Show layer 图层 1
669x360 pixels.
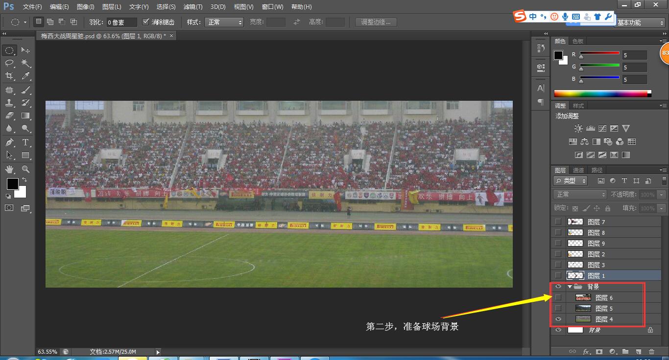click(558, 275)
